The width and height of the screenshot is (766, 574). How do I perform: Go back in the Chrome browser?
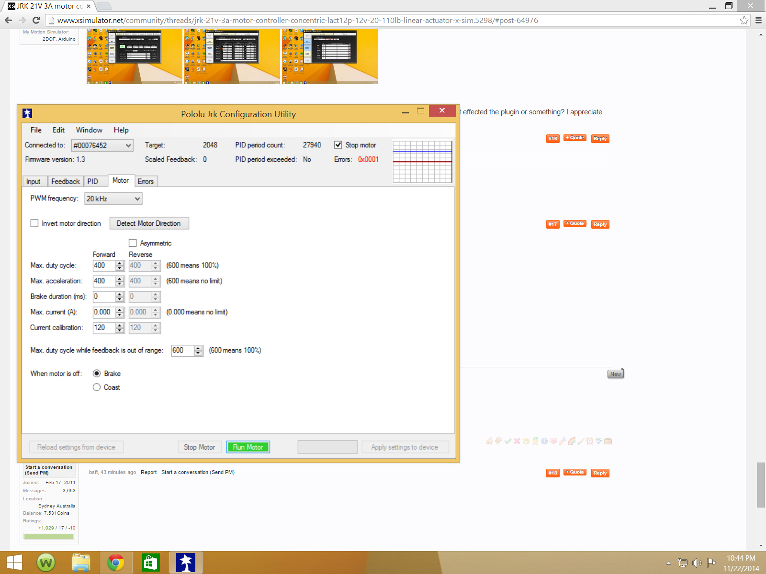[x=8, y=20]
